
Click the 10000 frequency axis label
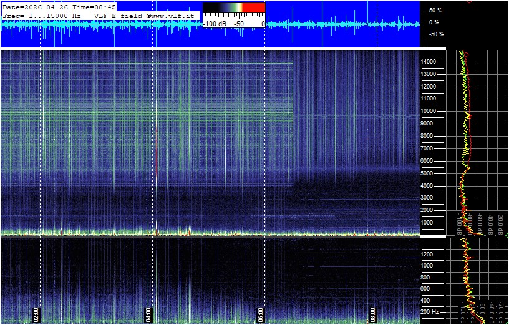[x=429, y=111]
